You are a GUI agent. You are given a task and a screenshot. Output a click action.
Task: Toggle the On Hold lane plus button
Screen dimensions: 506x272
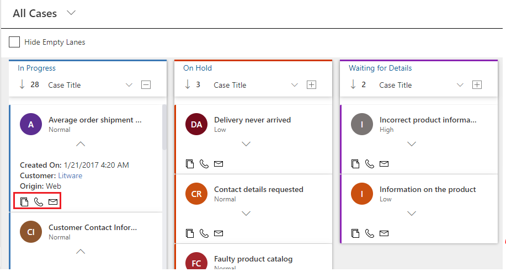311,85
